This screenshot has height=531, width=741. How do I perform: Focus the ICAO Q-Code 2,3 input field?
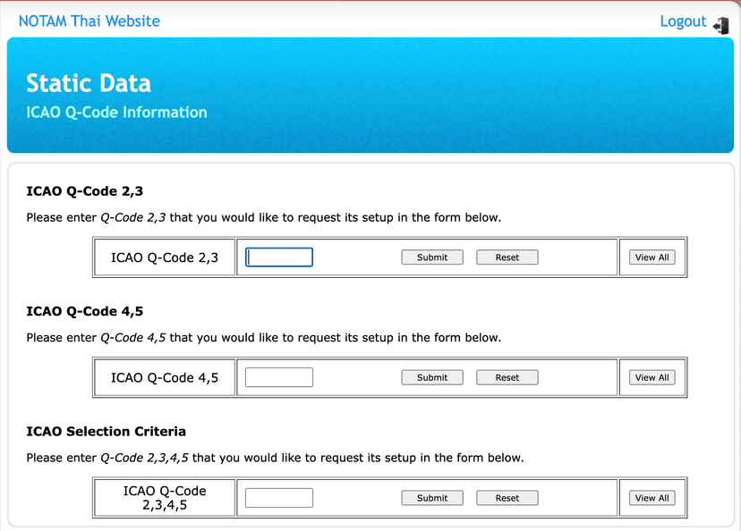click(x=279, y=257)
